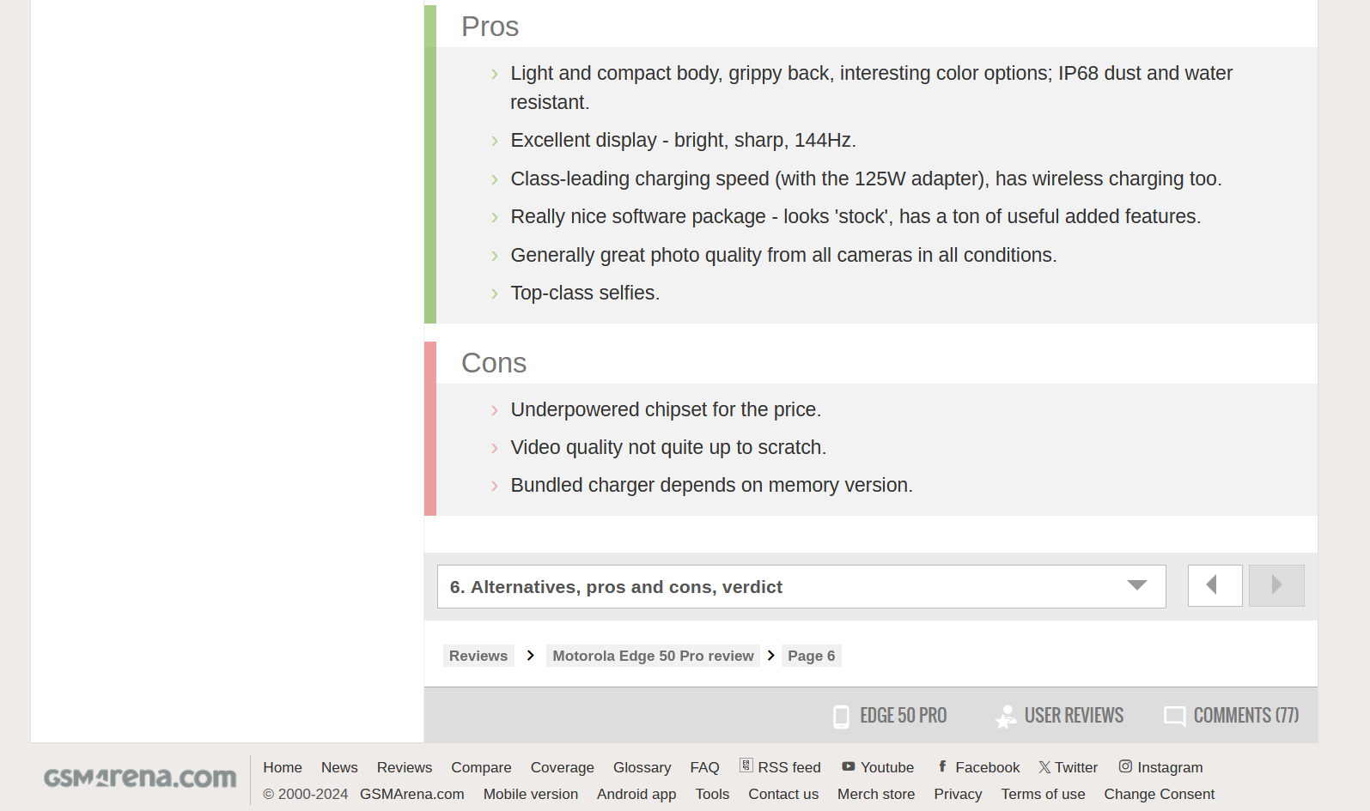Click the GSMArena.com logo
Viewport: 1370px width, 811px height.
click(x=140, y=778)
